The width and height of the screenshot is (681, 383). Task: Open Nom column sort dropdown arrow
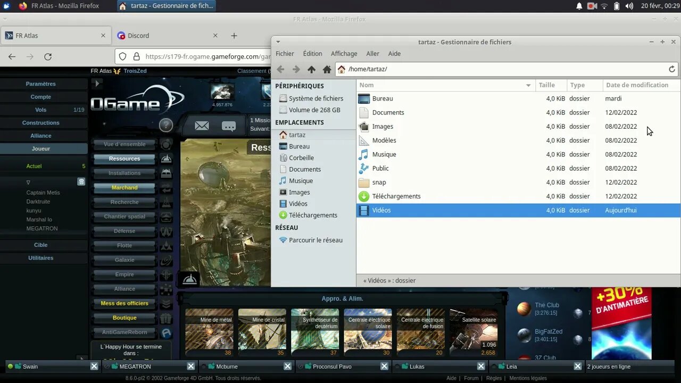528,85
